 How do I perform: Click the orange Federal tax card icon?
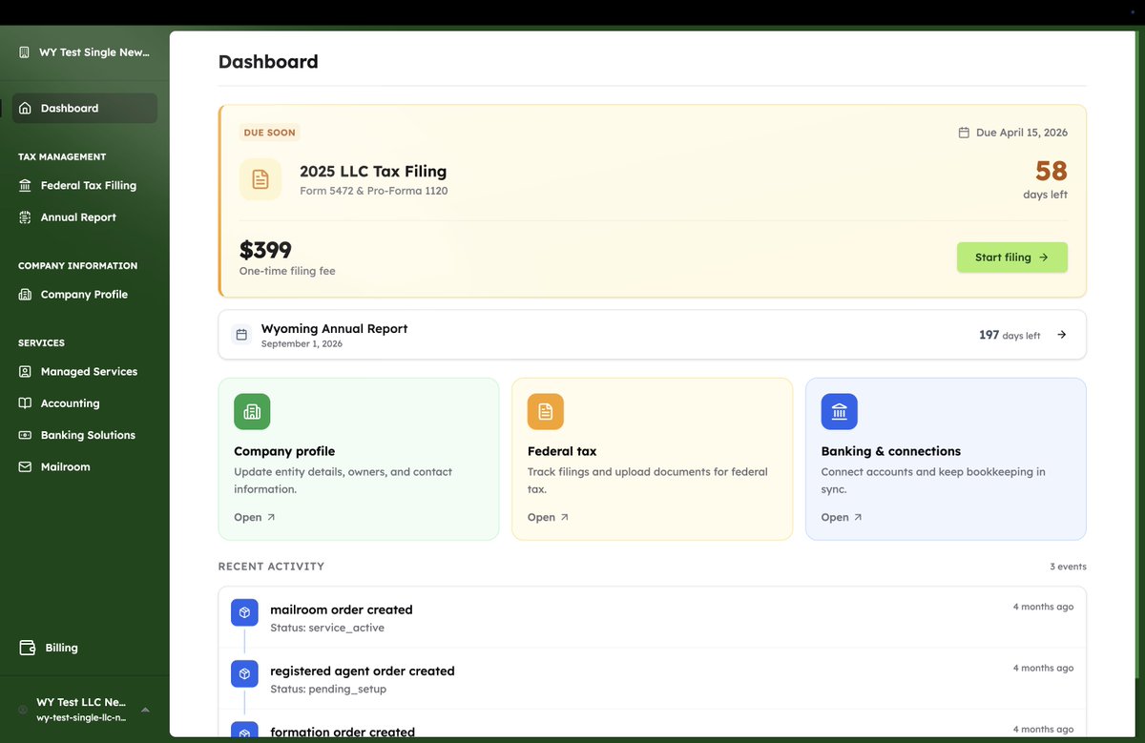click(x=546, y=412)
